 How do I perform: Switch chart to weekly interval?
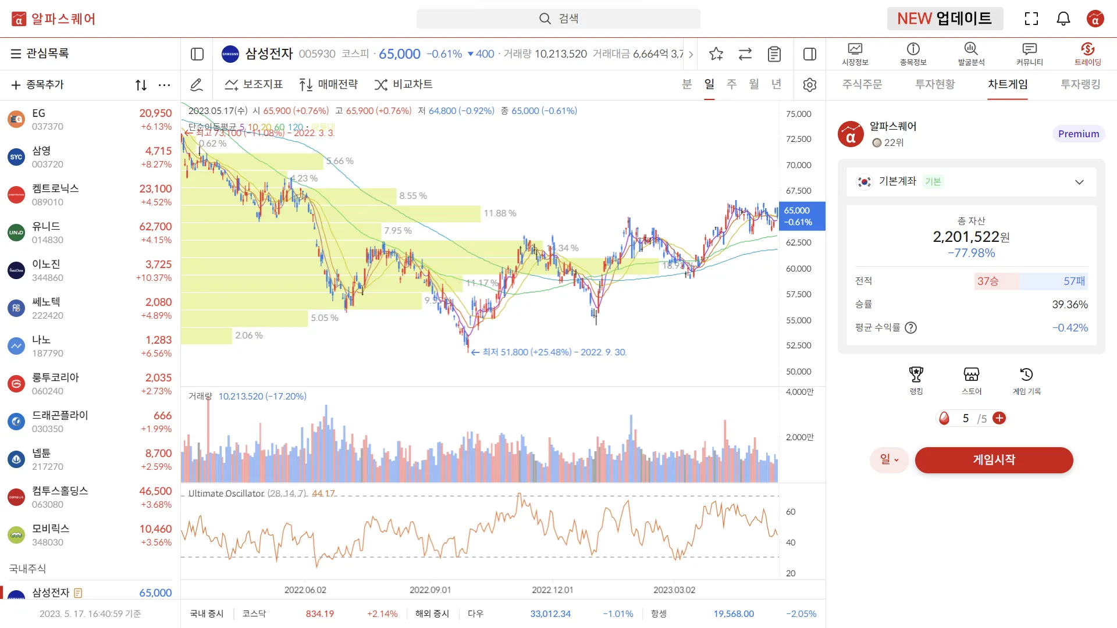(x=731, y=84)
